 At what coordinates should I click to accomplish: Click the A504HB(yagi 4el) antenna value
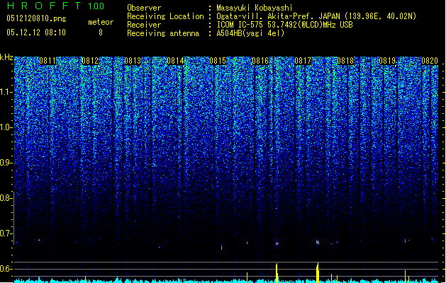click(250, 33)
